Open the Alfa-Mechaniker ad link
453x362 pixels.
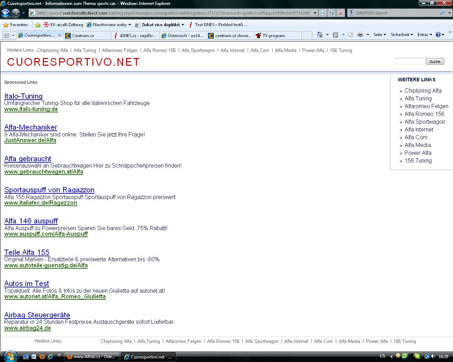pos(31,127)
